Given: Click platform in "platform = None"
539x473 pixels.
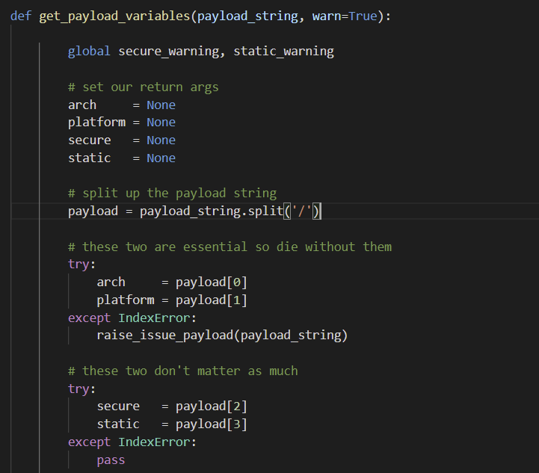Looking at the screenshot, I should (x=96, y=123).
